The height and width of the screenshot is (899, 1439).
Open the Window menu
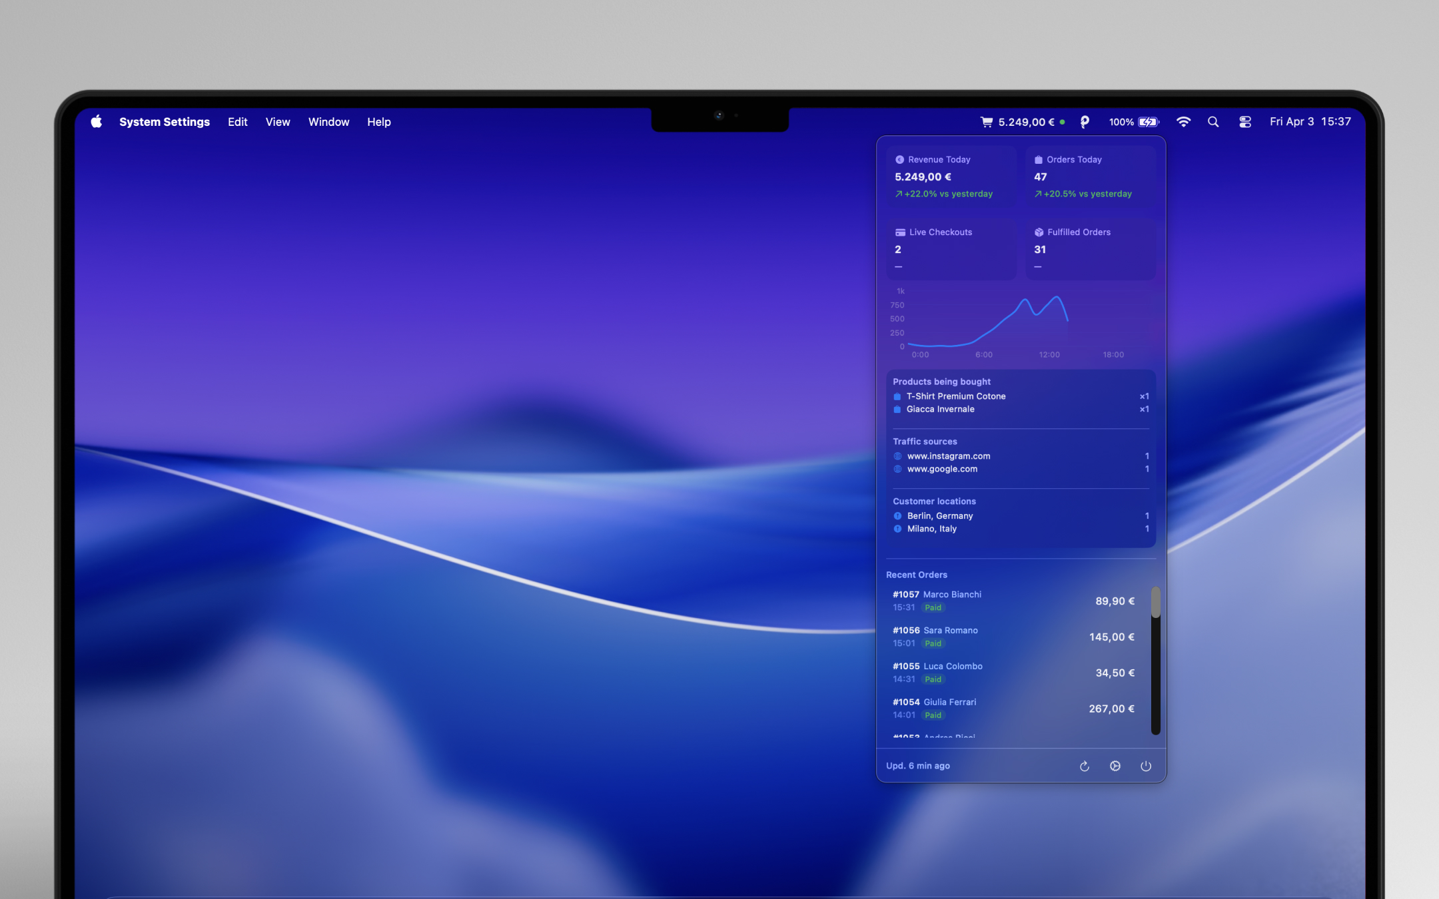pyautogui.click(x=328, y=122)
